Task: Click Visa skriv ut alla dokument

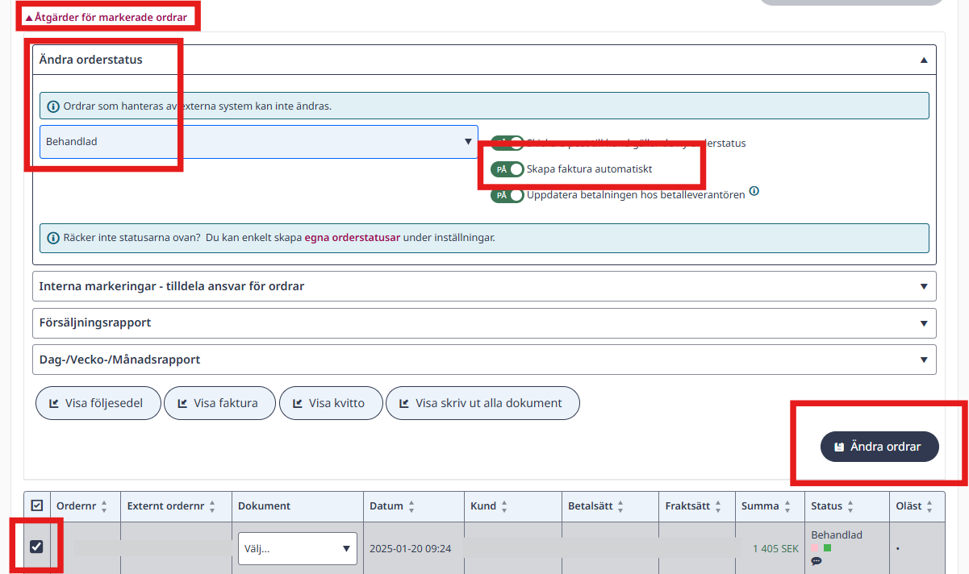Action: click(482, 403)
